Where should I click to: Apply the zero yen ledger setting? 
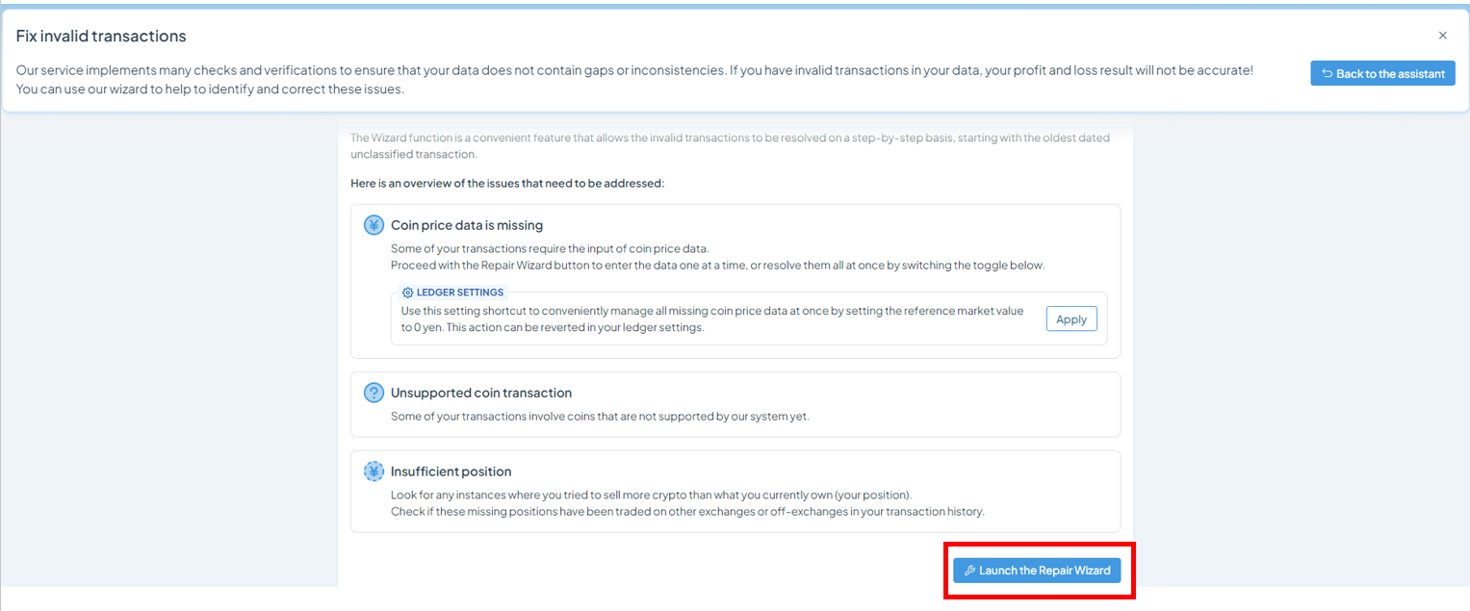click(1071, 319)
